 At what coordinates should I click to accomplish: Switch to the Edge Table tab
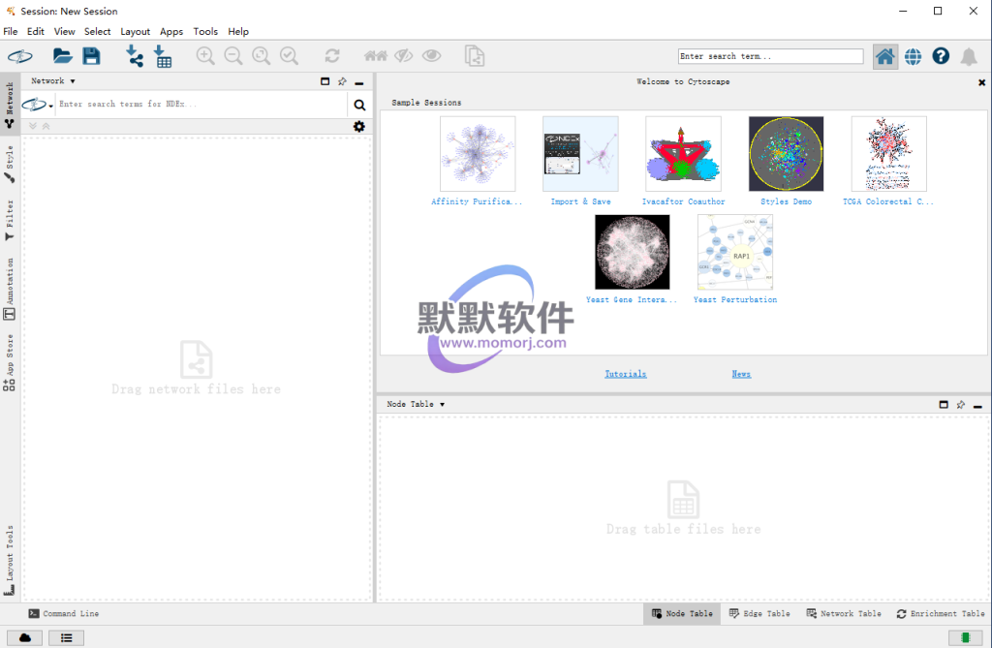click(759, 613)
